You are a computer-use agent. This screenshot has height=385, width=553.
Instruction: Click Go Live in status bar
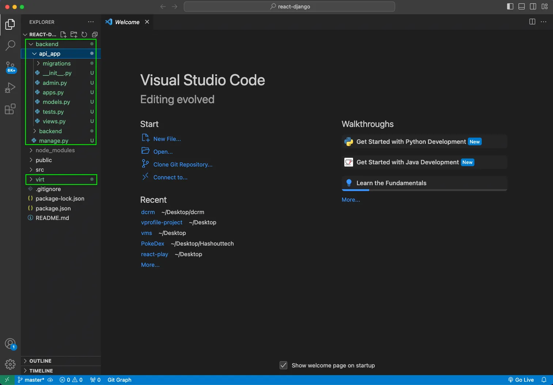(521, 380)
